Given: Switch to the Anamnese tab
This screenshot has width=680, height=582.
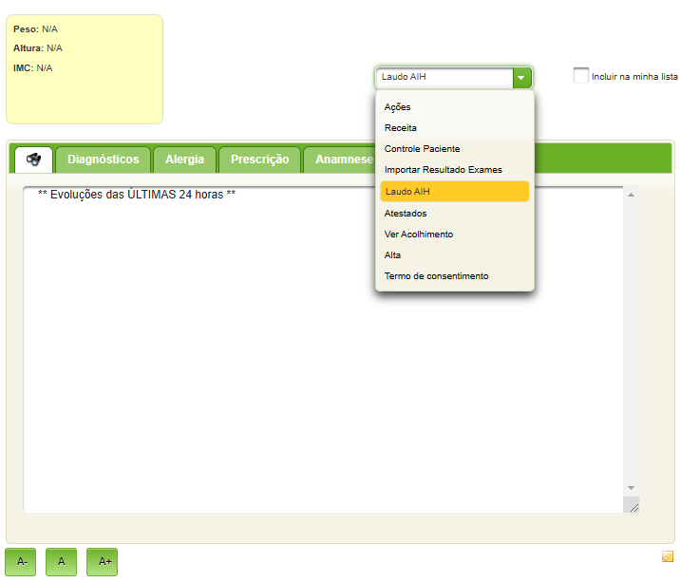Looking at the screenshot, I should [x=340, y=160].
